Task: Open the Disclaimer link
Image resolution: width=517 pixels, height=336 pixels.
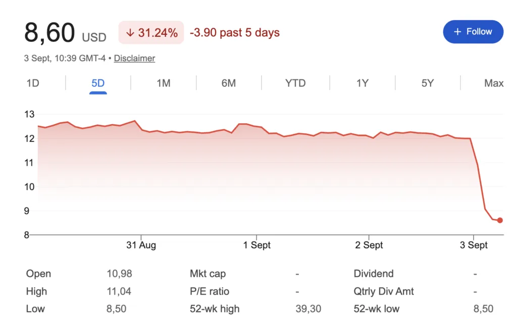Action: [x=134, y=59]
